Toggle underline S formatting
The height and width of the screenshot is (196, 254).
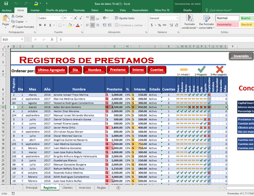tap(51, 26)
